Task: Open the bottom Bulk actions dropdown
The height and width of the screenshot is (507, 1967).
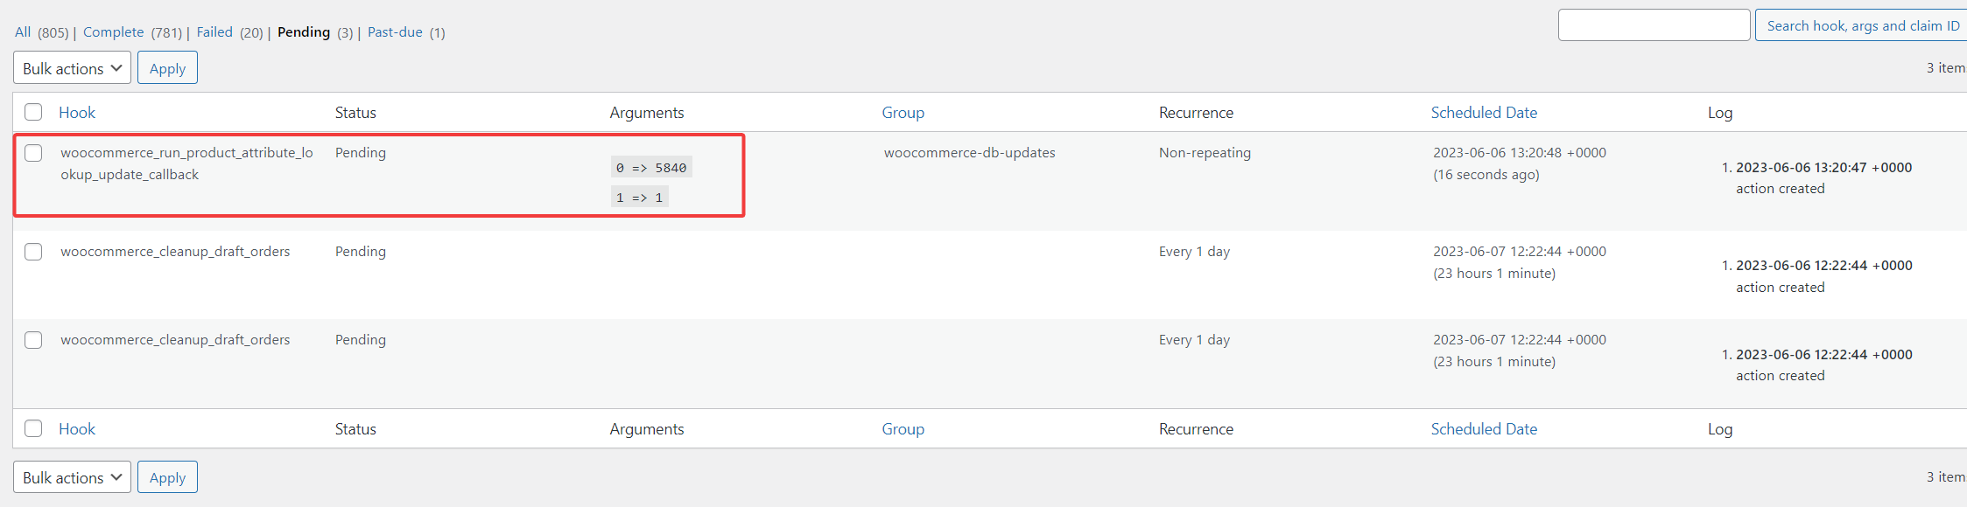Action: [x=72, y=477]
